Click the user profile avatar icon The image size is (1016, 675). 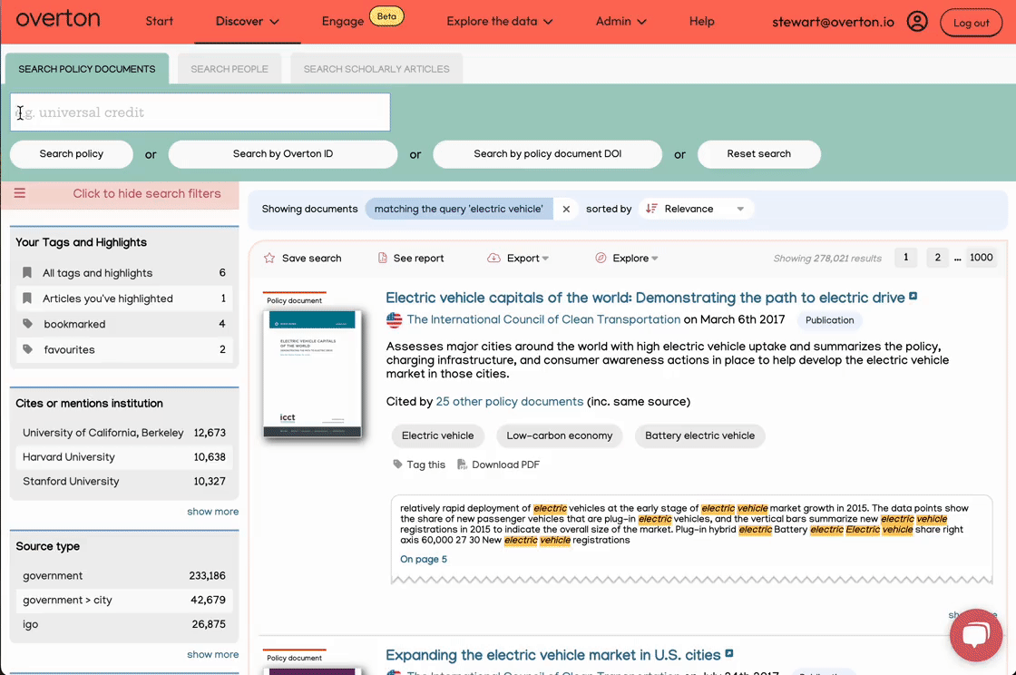click(x=917, y=22)
